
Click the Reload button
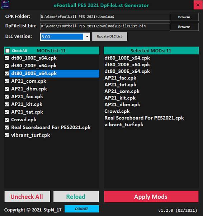pyautogui.click(x=76, y=197)
